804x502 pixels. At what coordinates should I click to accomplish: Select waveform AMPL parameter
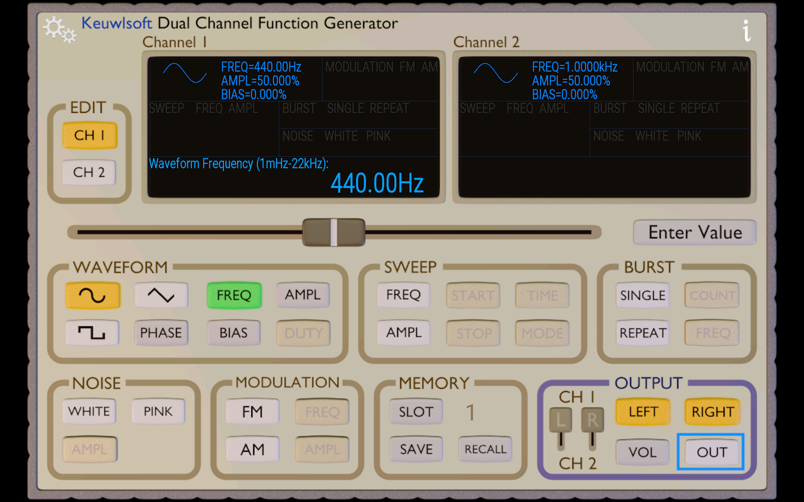tap(303, 295)
